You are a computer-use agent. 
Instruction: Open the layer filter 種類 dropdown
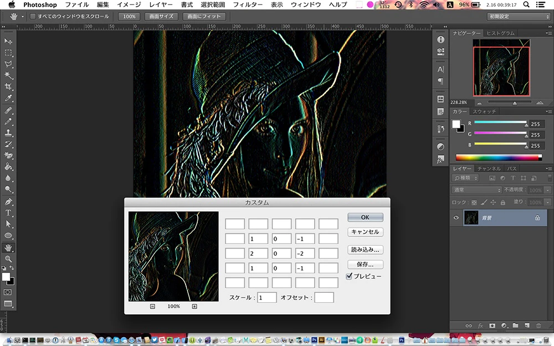466,178
